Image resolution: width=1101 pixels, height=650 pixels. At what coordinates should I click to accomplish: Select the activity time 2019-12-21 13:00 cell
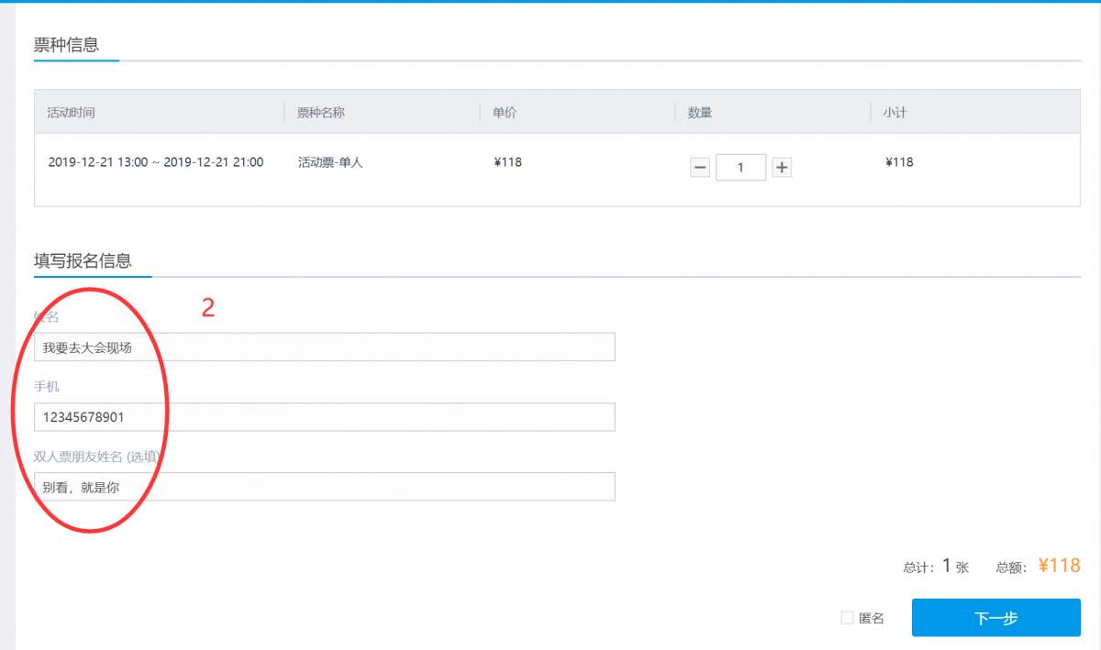point(156,162)
